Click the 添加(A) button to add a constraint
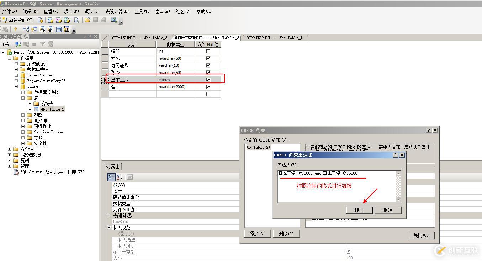The height and width of the screenshot is (261, 482). 257,234
